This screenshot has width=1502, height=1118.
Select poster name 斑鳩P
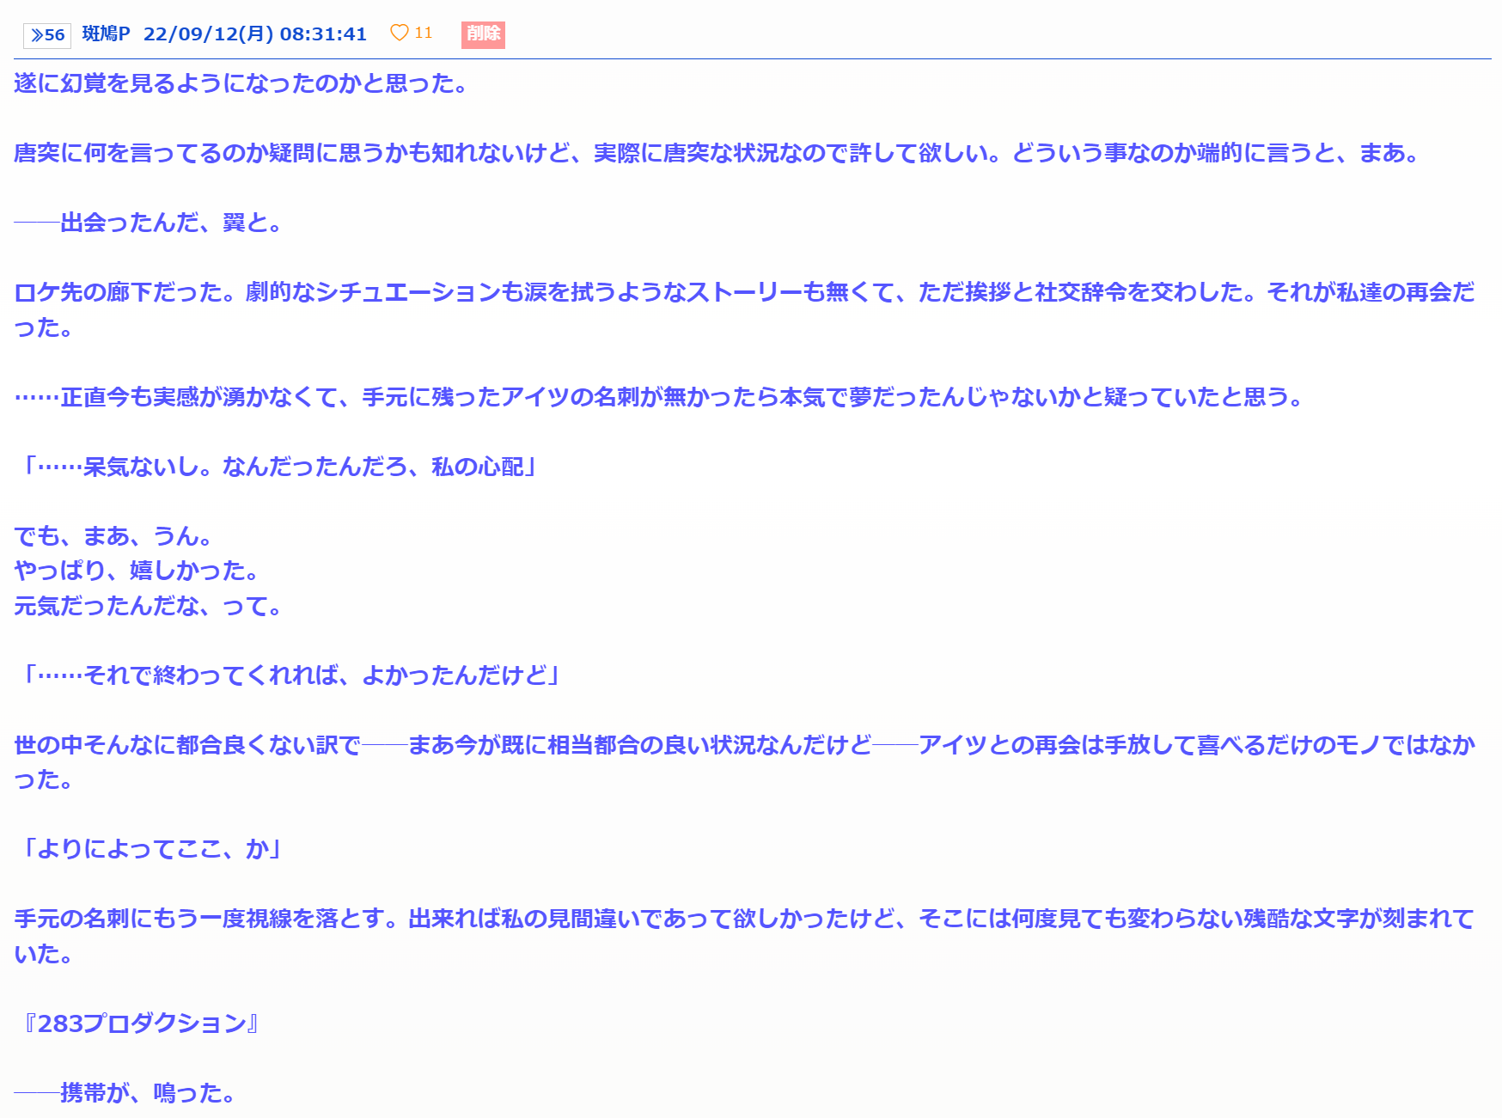tap(106, 34)
